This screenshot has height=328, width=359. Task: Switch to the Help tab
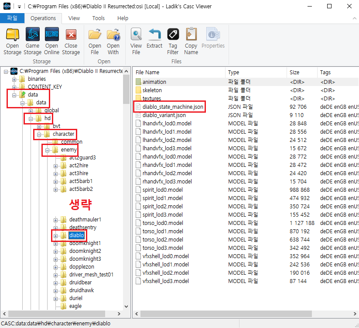pyautogui.click(x=123, y=18)
